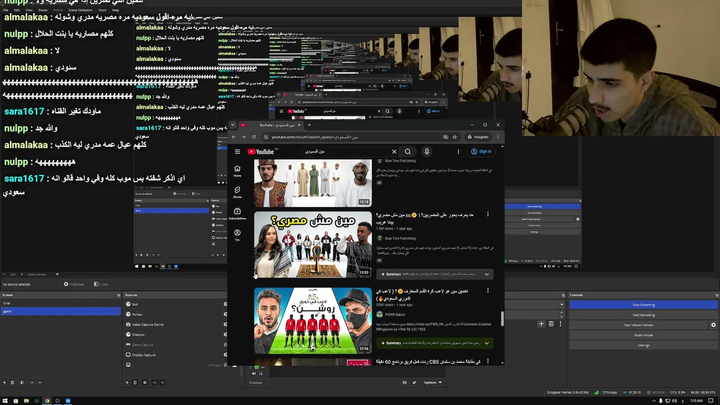Hide the Chatbox source
Screen dimensions: 720x405
click(x=226, y=335)
